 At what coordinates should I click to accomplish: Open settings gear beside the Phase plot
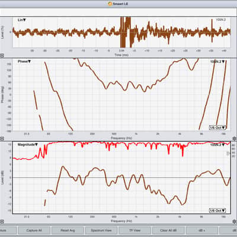235,139
